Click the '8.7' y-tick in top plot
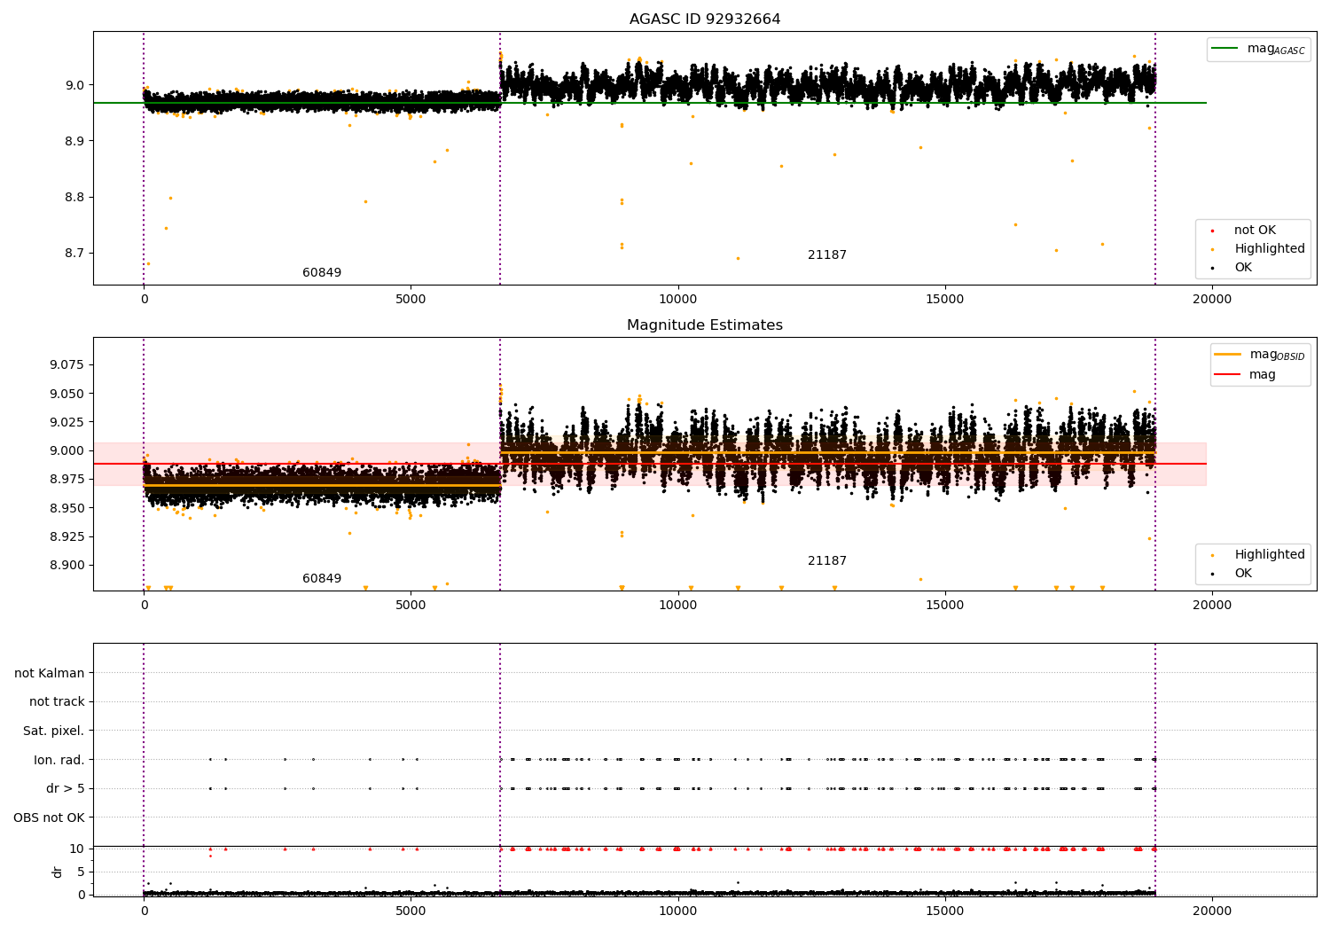Screen dimensions: 1330x931 pyautogui.click(x=74, y=253)
